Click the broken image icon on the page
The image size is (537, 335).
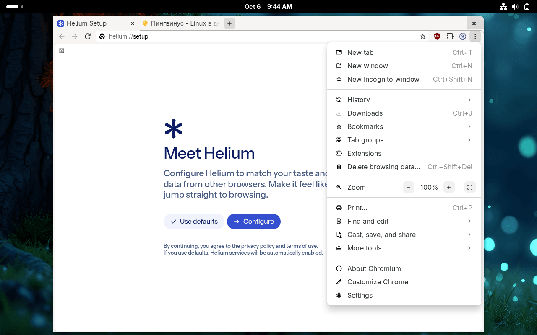pyautogui.click(x=62, y=51)
